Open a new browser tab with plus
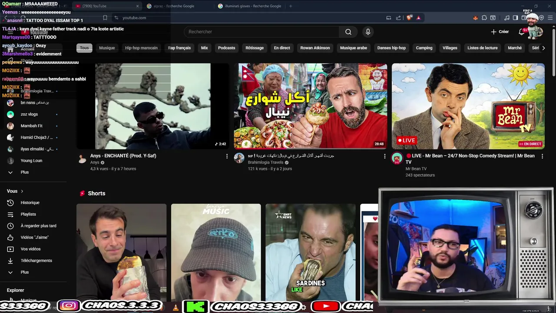556x313 pixels. 291,6
